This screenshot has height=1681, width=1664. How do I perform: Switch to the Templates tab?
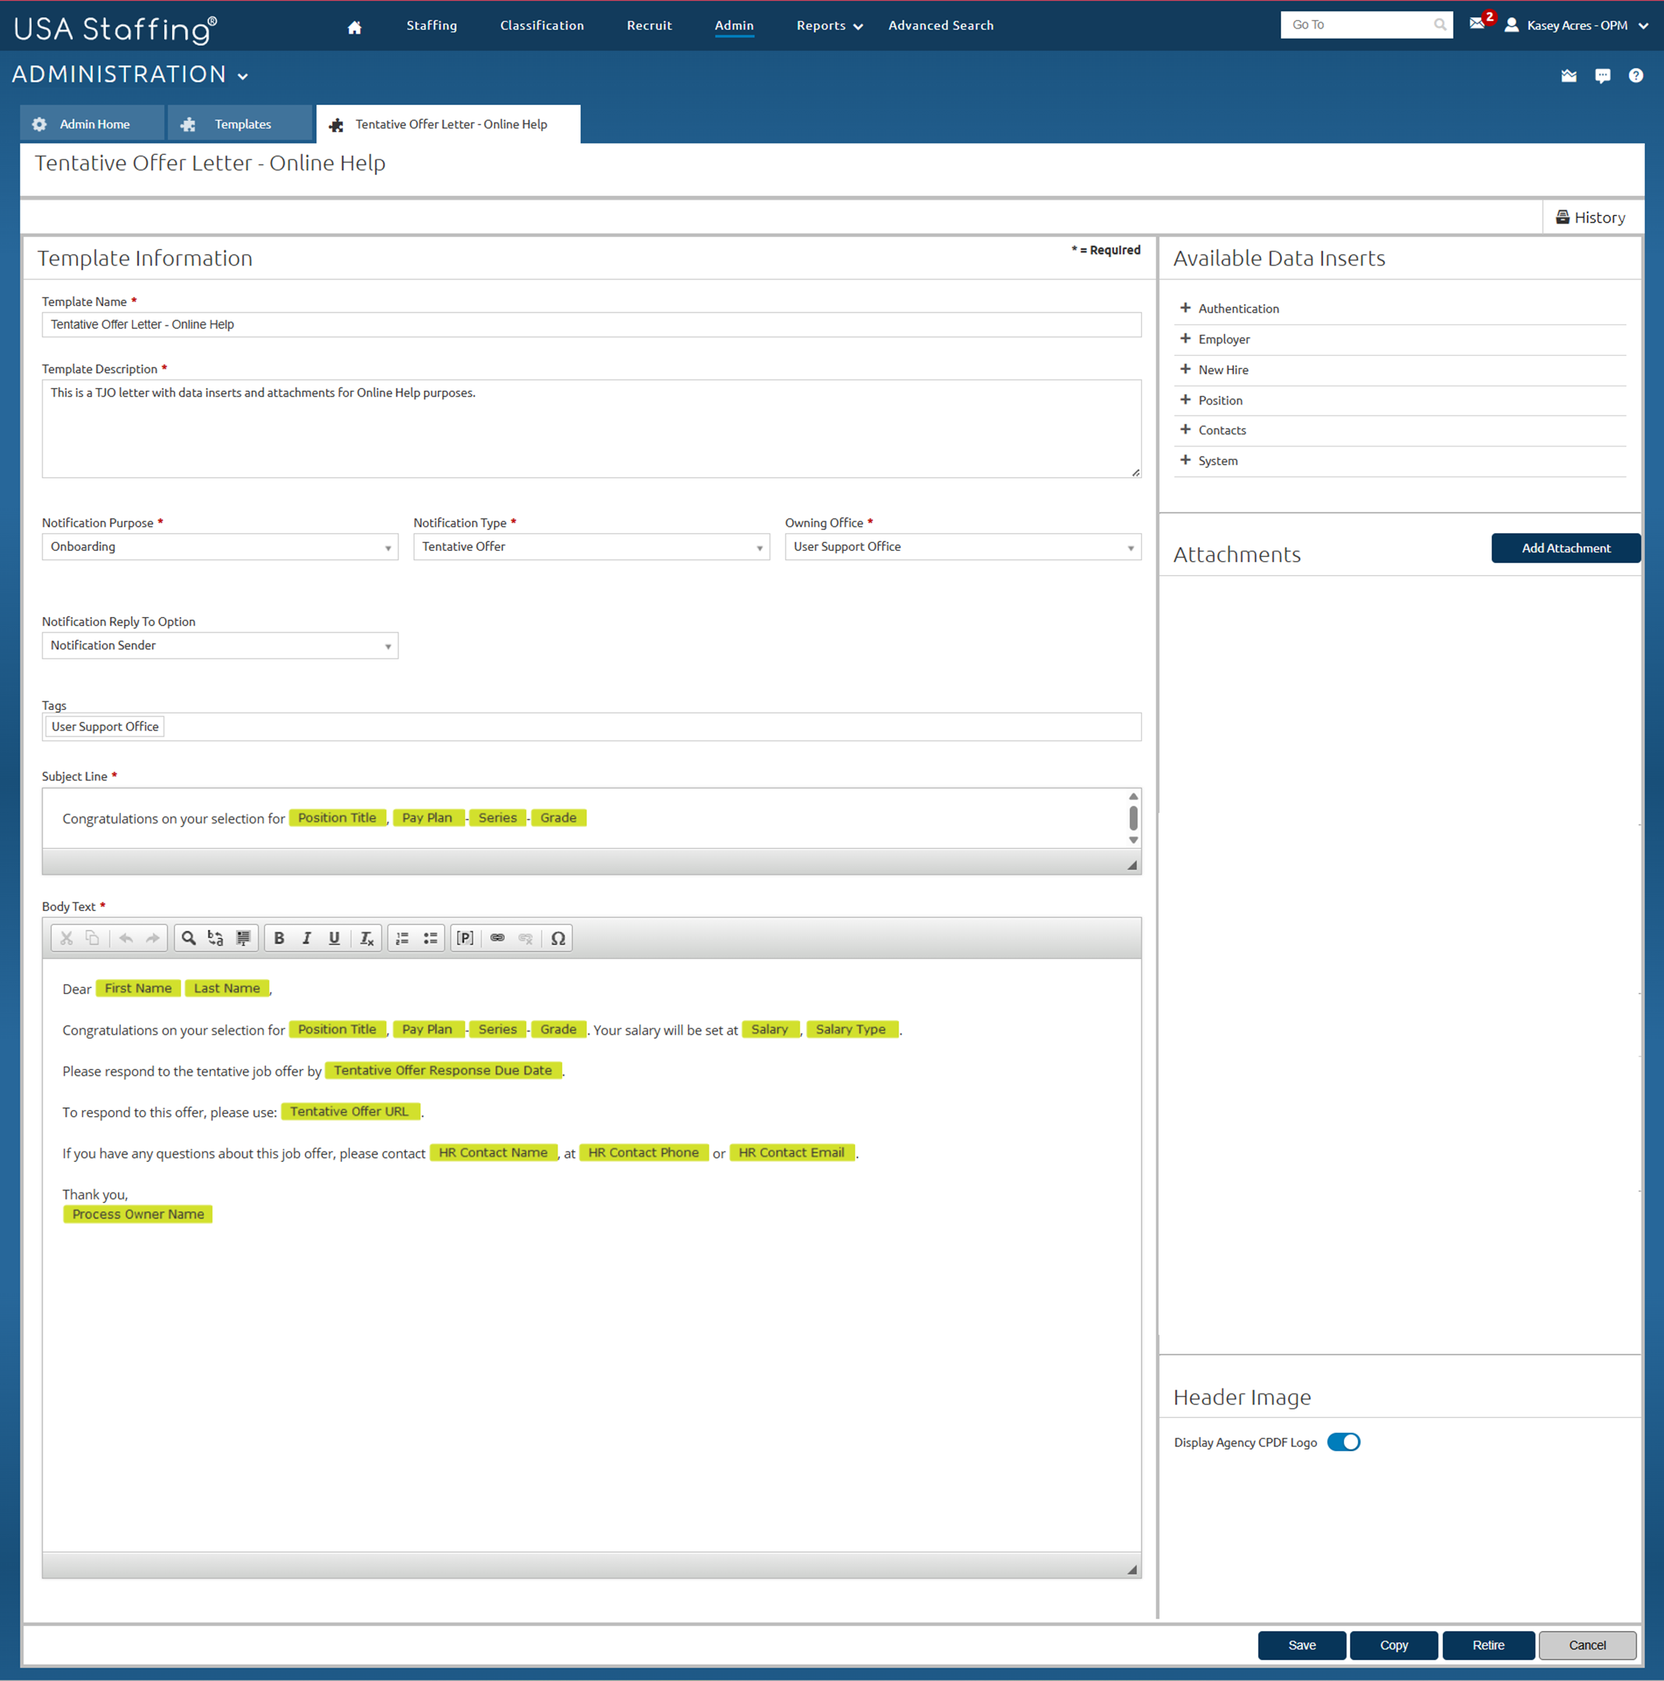coord(241,124)
